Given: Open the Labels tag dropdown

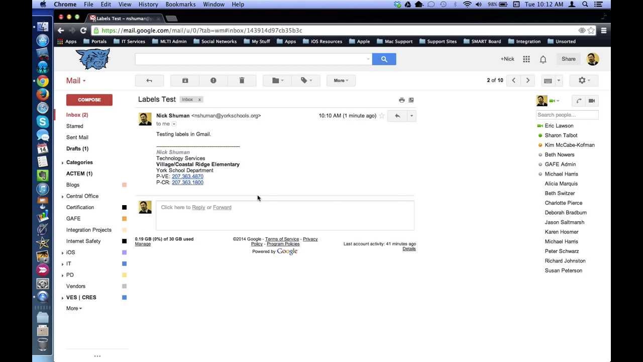Looking at the screenshot, I should coord(306,80).
